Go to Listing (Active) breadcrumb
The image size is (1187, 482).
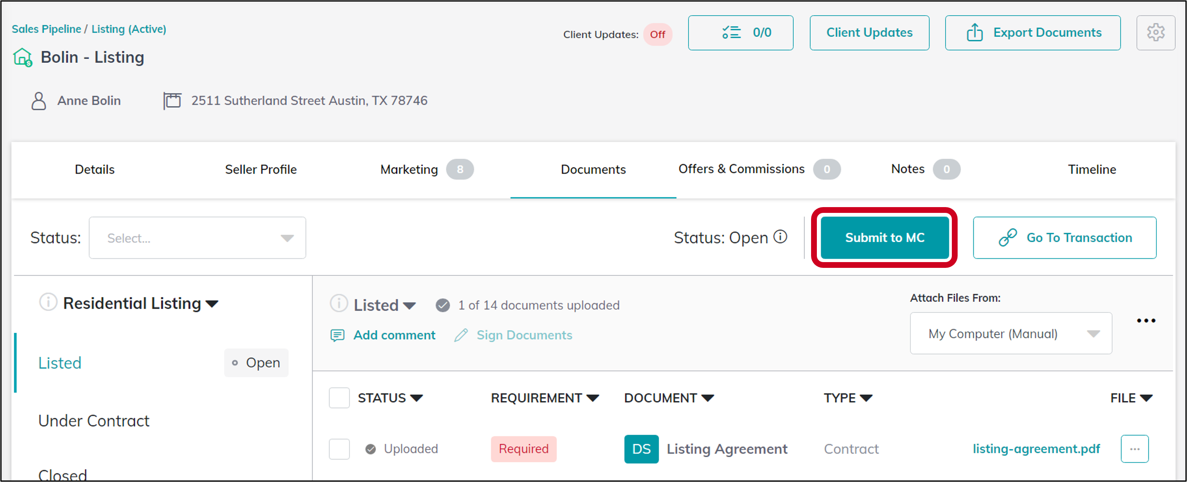[129, 29]
